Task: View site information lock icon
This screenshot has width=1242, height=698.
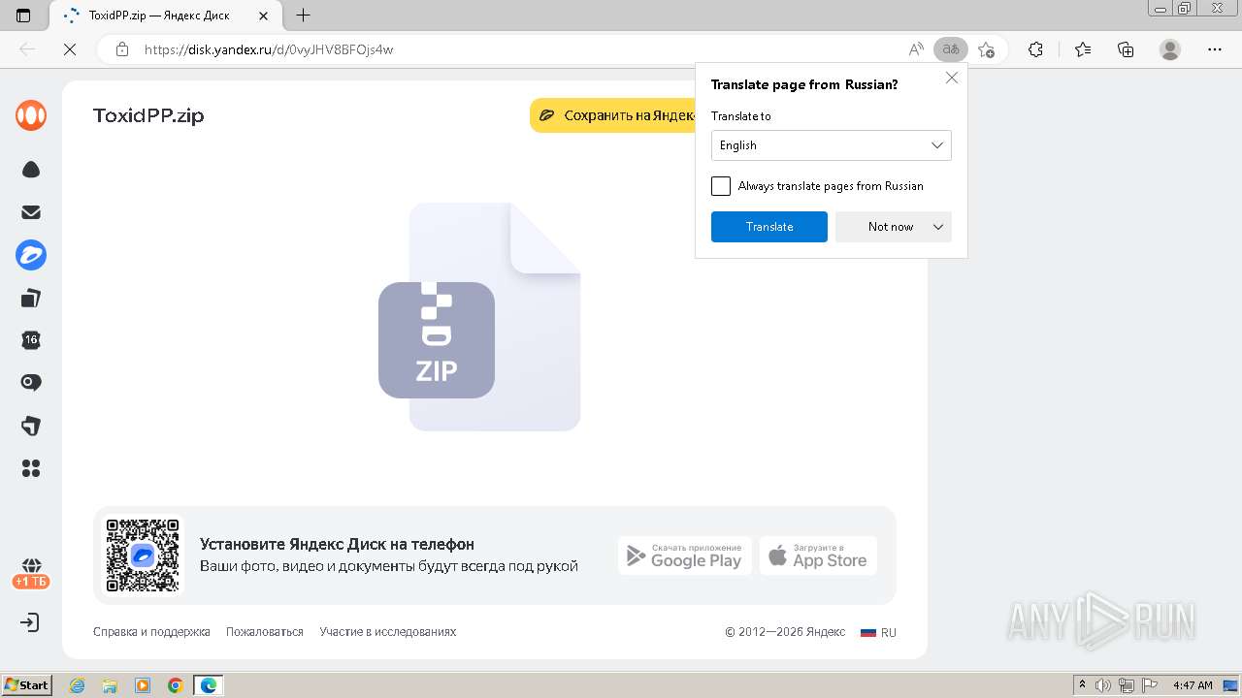Action: [122, 49]
